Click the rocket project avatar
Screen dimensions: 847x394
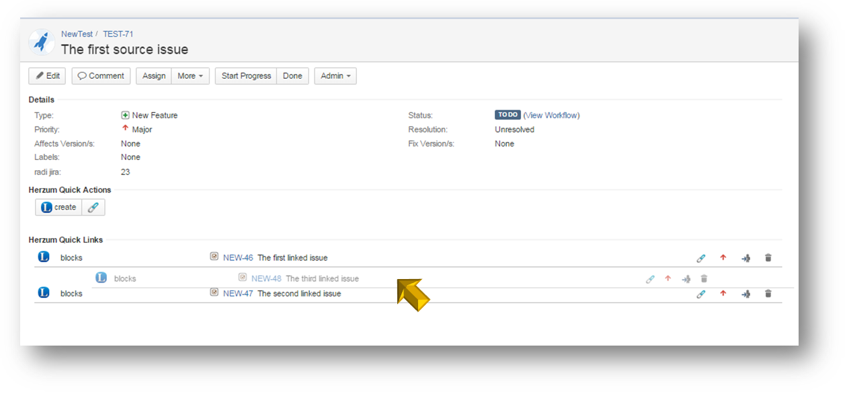point(42,42)
